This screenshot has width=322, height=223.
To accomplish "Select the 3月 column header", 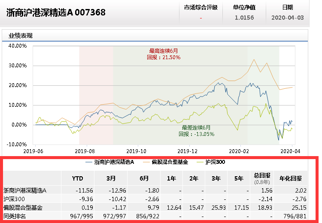I will click(x=111, y=178).
